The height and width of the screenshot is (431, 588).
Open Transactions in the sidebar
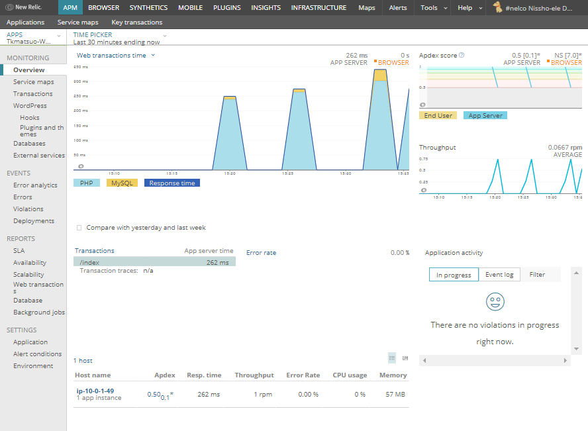[x=33, y=94]
